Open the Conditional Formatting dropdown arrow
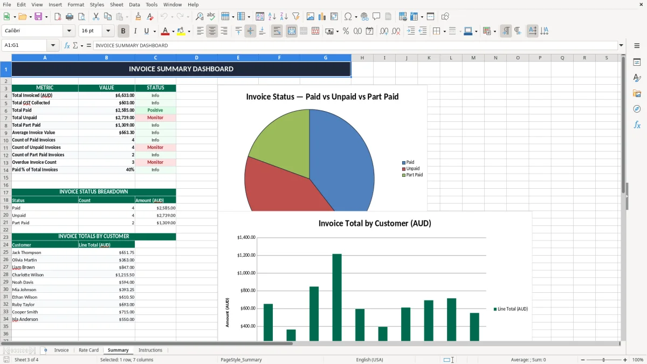 click(x=494, y=31)
